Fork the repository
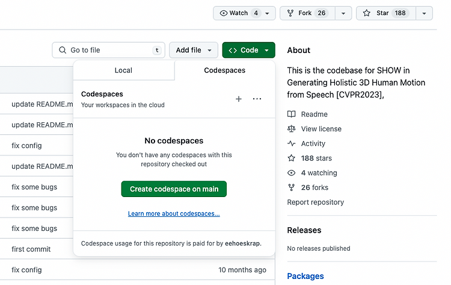Screen dimensions: 451x285 tap(307, 13)
